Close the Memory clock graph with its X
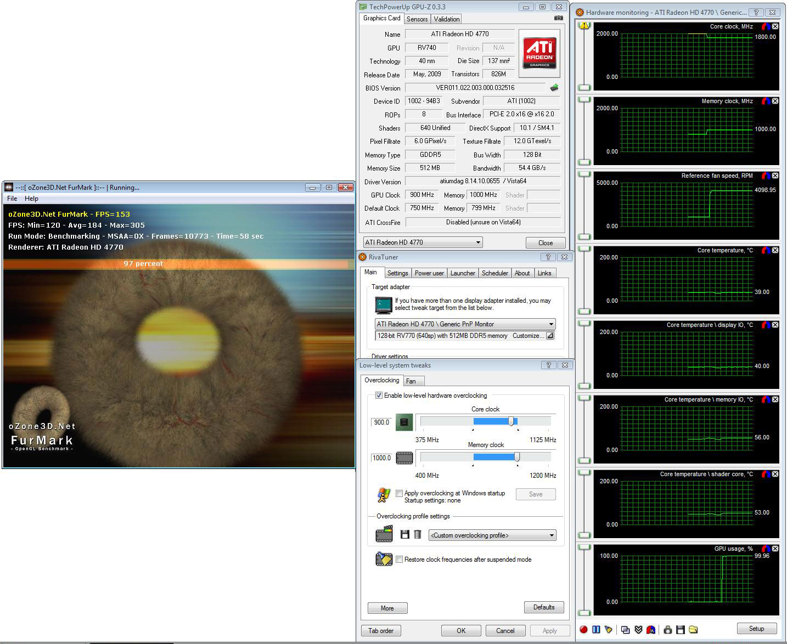Image resolution: width=787 pixels, height=644 pixels. [775, 101]
